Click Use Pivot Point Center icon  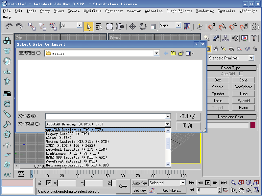point(187,27)
